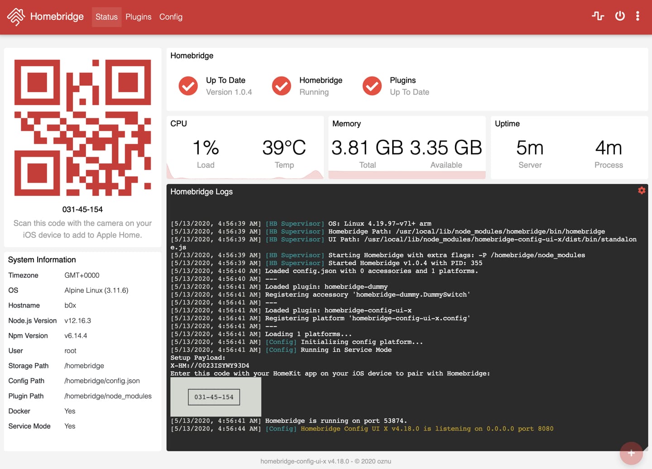Click the power shutdown icon
Viewport: 652px width, 469px height.
pyautogui.click(x=619, y=16)
